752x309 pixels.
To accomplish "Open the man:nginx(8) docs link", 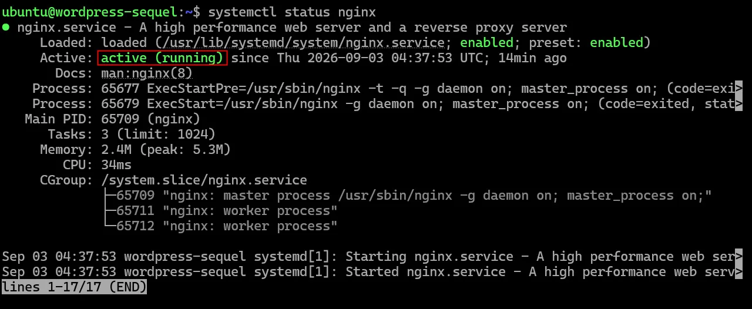I will pos(147,73).
